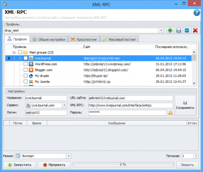The height and width of the screenshot is (172, 203).
Task: Click the Название input field
Action: tap(46, 98)
